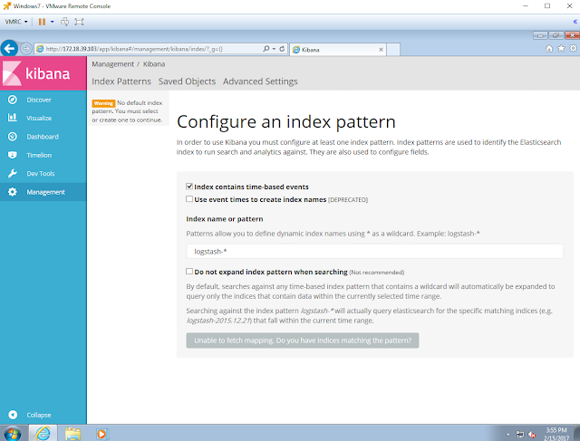Expand the address bar search dropdown arrow

(274, 49)
